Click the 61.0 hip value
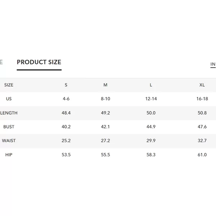The image size is (216, 216). [x=202, y=155]
